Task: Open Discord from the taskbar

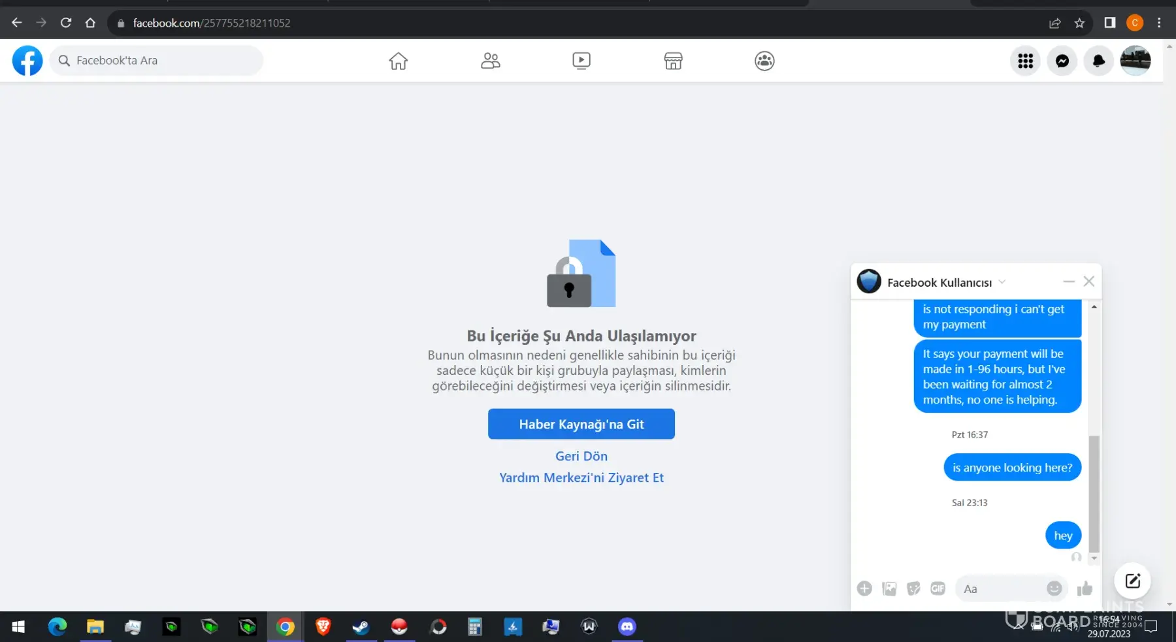Action: point(627,627)
